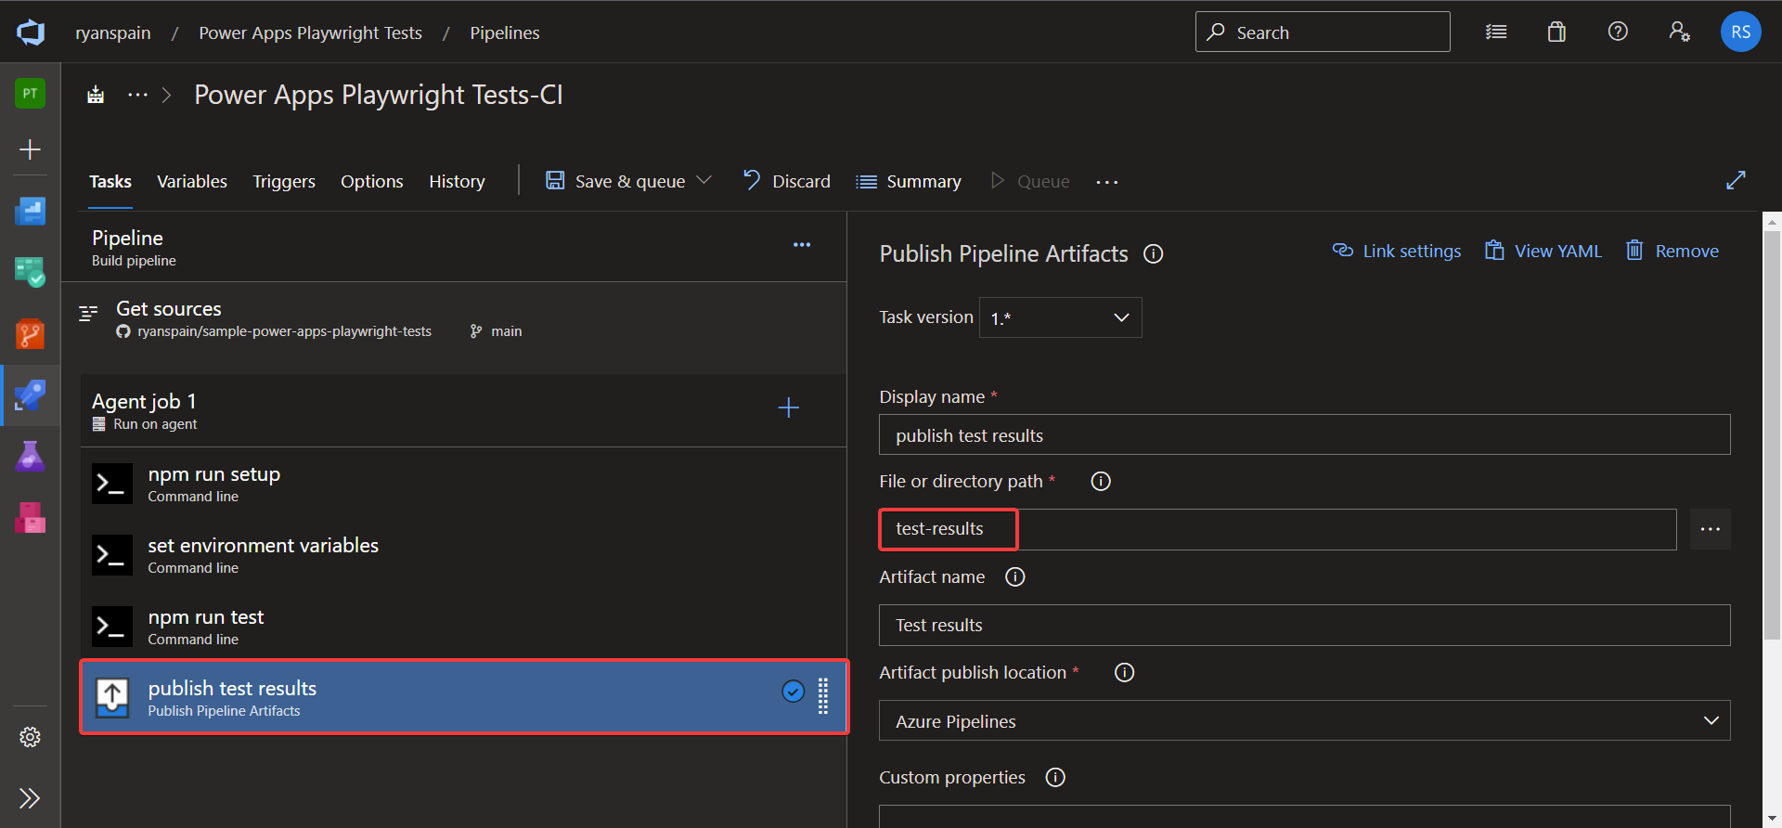Select the Pipeline build pipeline row
1782x828 pixels.
(454, 247)
